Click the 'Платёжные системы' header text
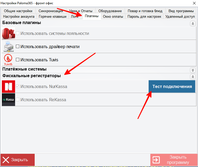Image resolution: width=198 pixels, height=167 pixels. (x=24, y=69)
